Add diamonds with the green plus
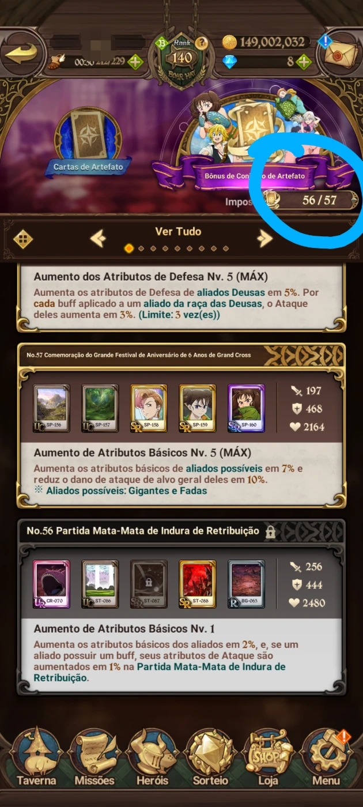The image size is (363, 807). point(305,62)
